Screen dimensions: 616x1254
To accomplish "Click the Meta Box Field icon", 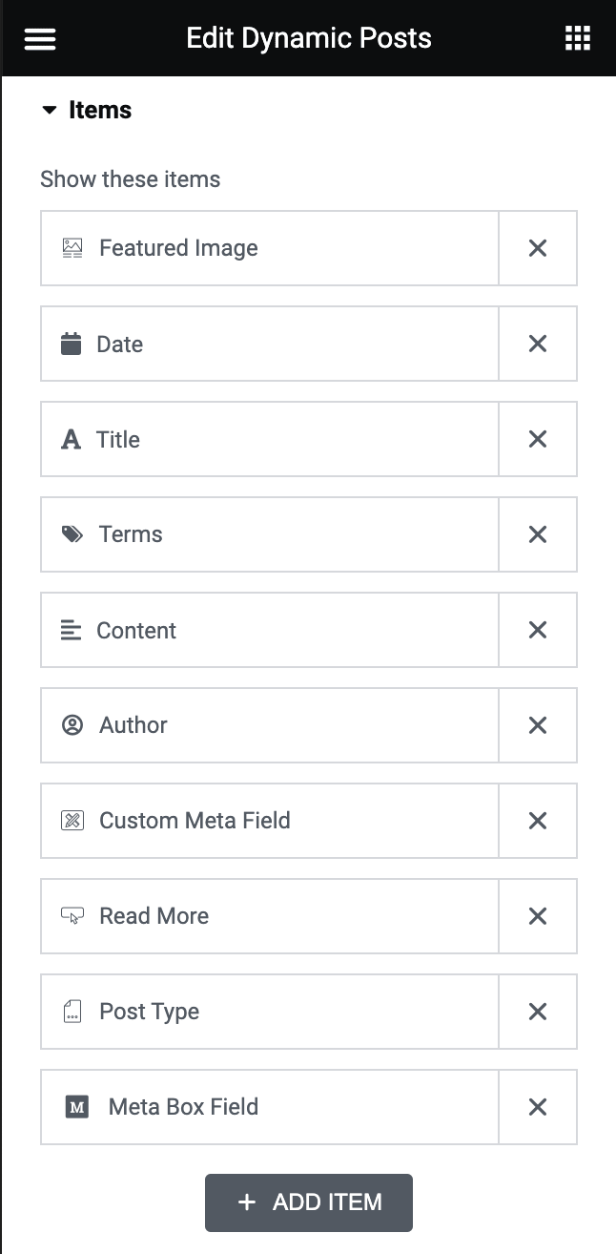I will [76, 1107].
